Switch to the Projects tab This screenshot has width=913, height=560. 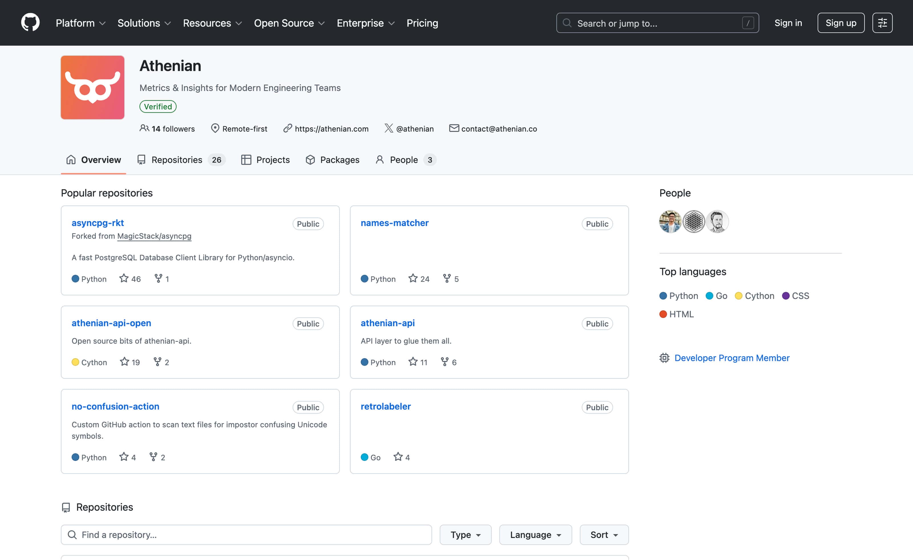tap(265, 160)
